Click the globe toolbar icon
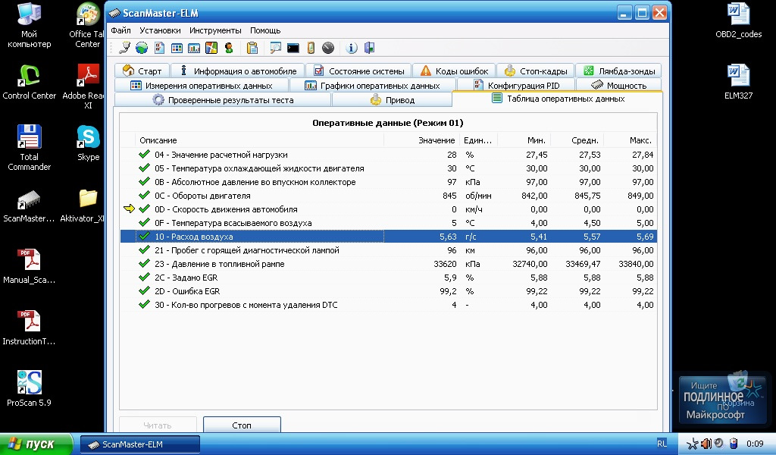The height and width of the screenshot is (455, 776). coord(142,48)
